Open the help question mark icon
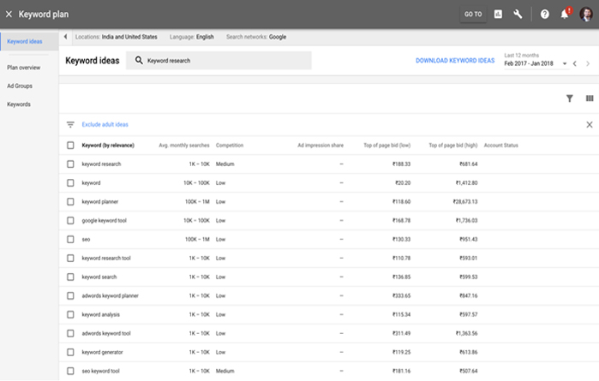Viewport: 599px width, 381px height. (x=544, y=15)
